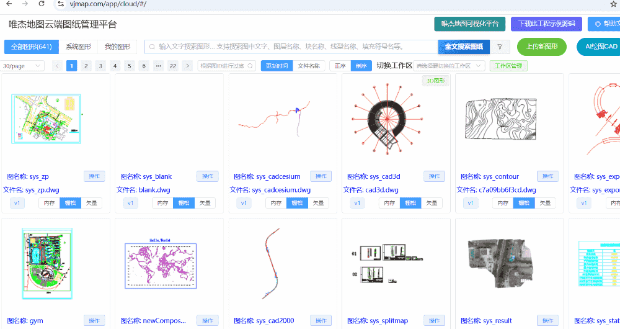620x329 pixels.
Task: Click 上传新图形 upload button
Action: coord(542,47)
